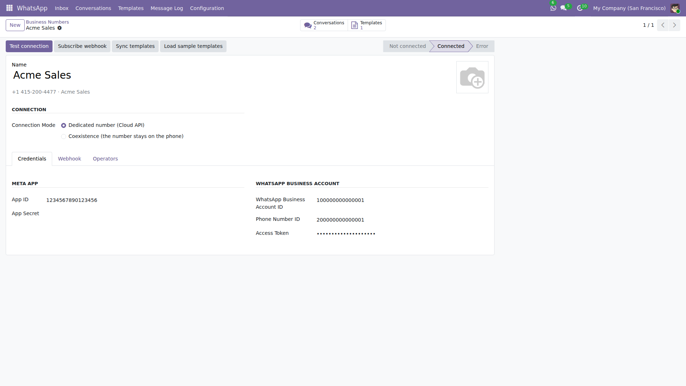The width and height of the screenshot is (686, 386).
Task: Edit the Phone Number ID field
Action: (x=402, y=220)
